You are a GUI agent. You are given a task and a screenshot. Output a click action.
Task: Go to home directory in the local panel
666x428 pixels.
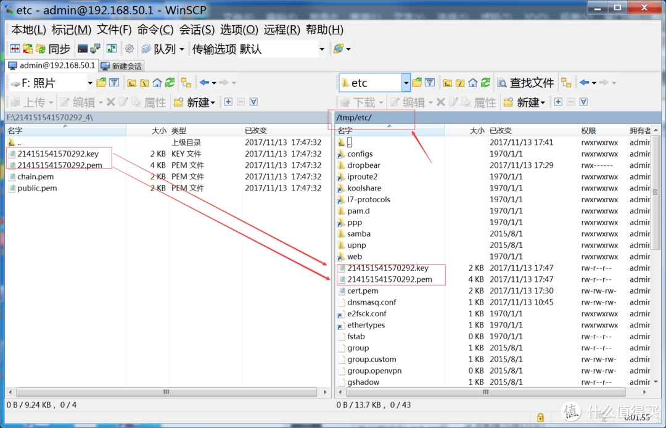[x=157, y=81]
